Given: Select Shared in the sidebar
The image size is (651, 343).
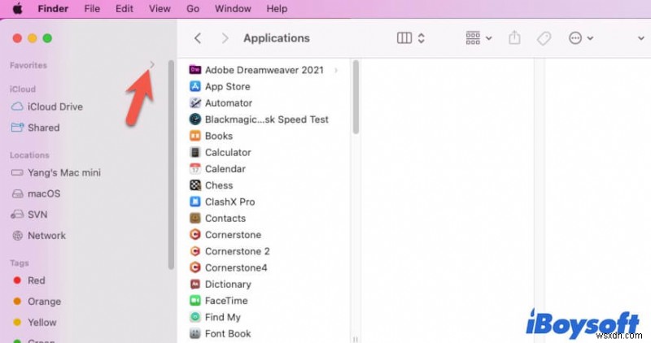Looking at the screenshot, I should tap(35, 128).
